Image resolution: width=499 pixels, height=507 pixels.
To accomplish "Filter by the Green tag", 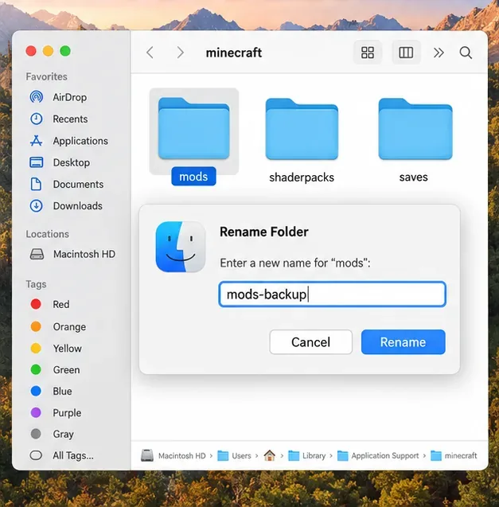I will (55, 369).
